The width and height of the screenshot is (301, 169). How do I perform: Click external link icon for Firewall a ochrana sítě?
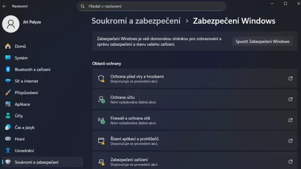pos(290,120)
